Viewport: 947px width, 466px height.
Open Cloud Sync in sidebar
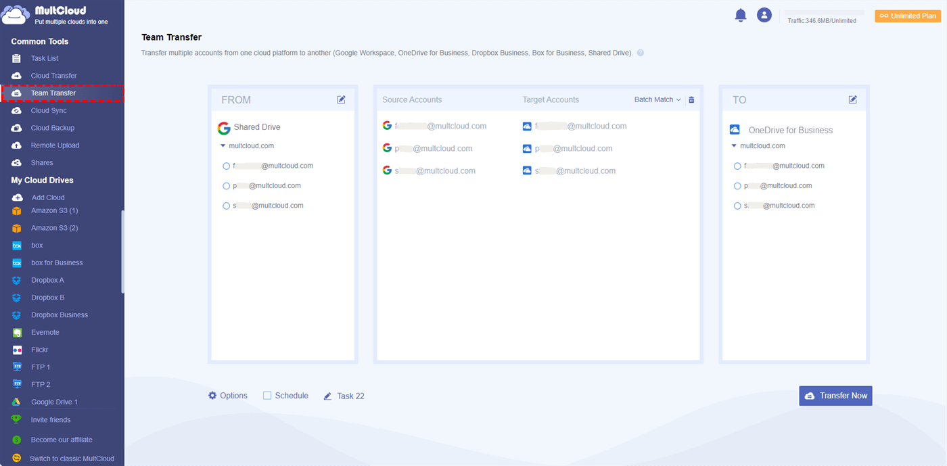pyautogui.click(x=49, y=110)
